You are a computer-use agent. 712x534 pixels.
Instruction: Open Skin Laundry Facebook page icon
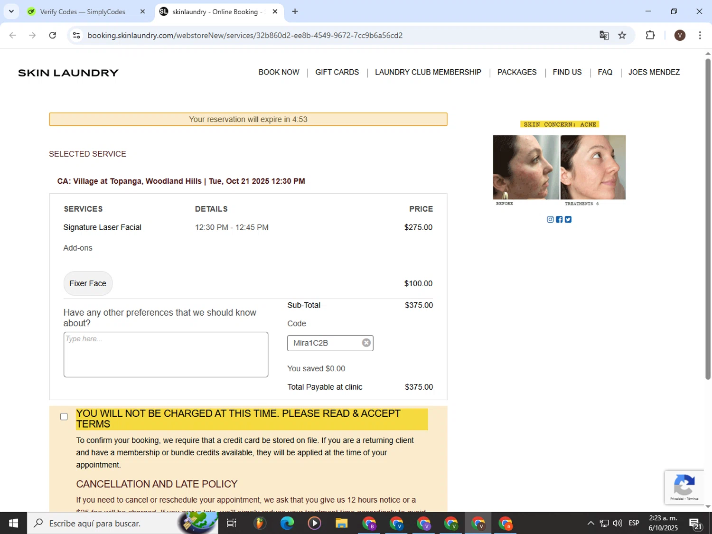click(x=559, y=219)
